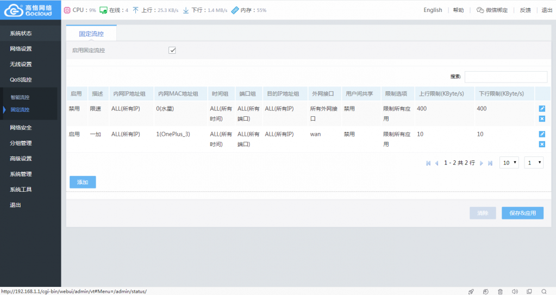556x295 pixels.
Task: Click the speaker icon in status bar
Action: tap(514, 291)
